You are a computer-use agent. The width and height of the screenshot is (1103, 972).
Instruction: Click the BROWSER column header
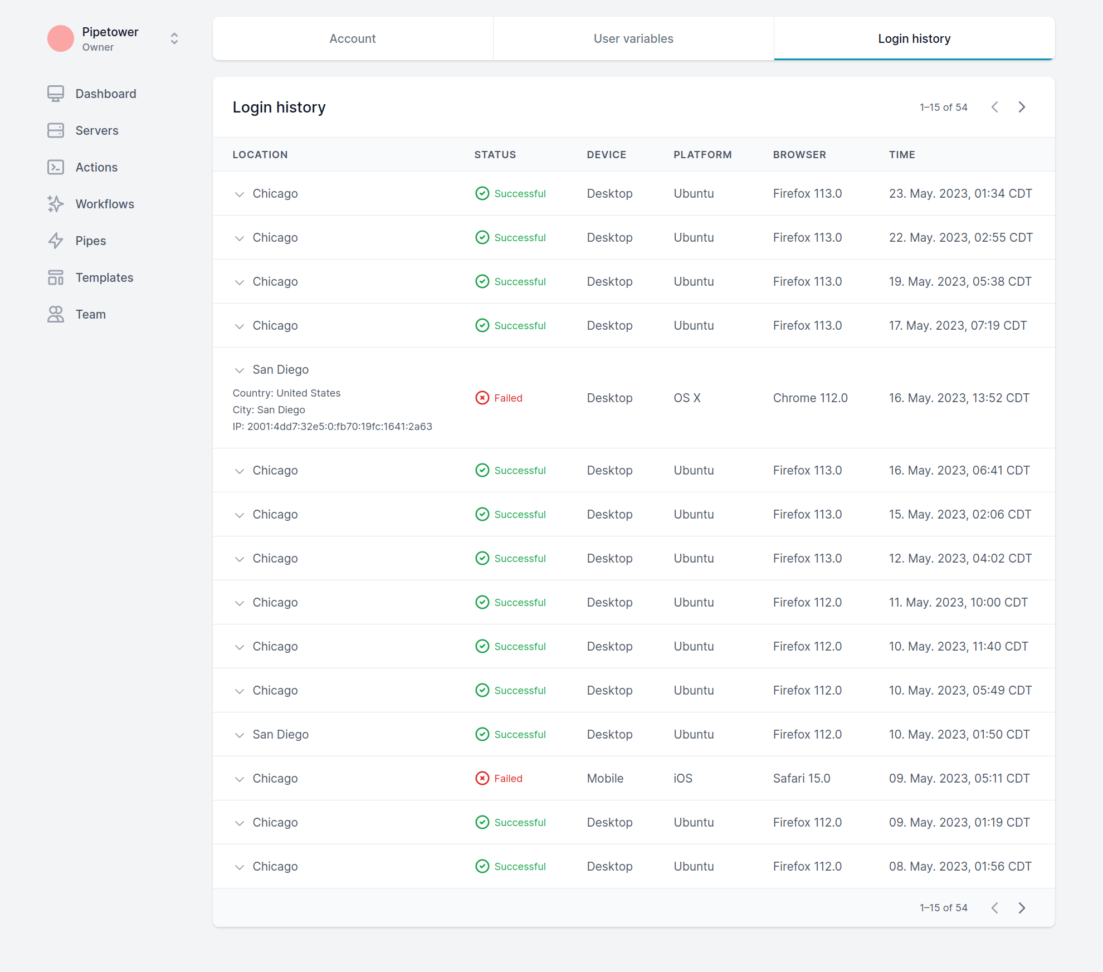(x=799, y=154)
